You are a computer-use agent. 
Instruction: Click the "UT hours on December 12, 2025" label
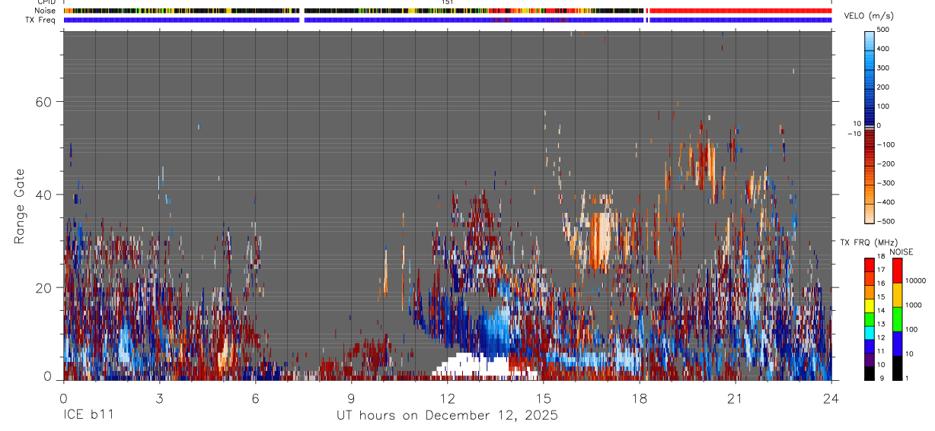tap(448, 416)
